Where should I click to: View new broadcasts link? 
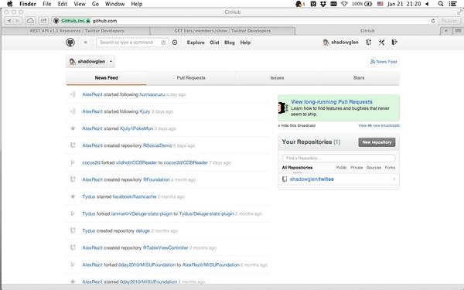point(379,126)
